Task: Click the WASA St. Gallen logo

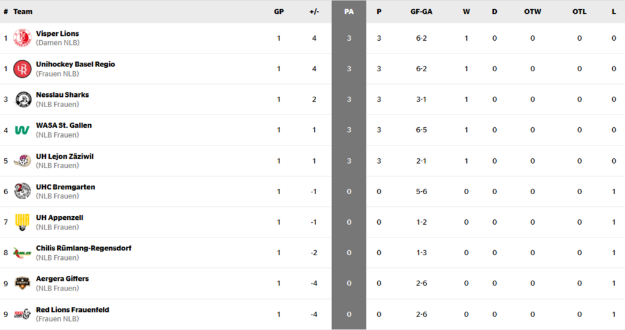Action: point(23,130)
